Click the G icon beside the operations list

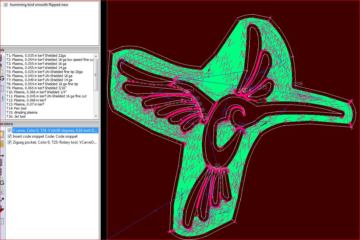click(x=2, y=183)
